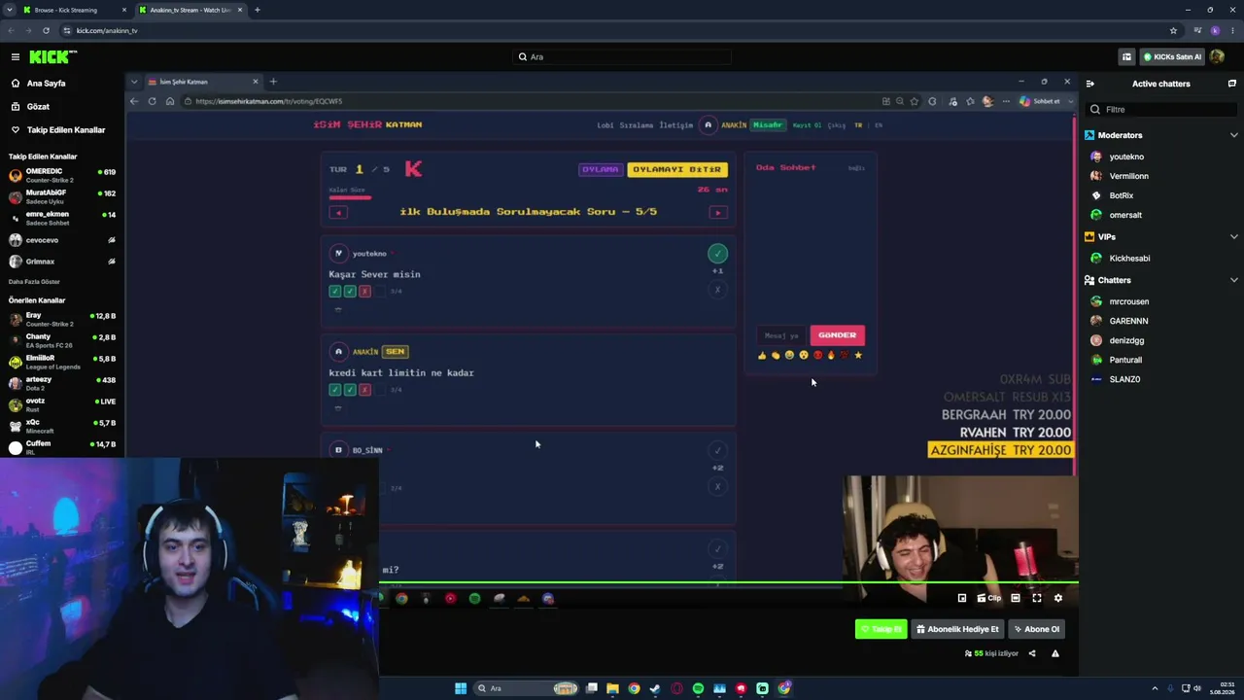This screenshot has width=1244, height=700.
Task: Open the Lobi nav link
Action: coord(605,125)
